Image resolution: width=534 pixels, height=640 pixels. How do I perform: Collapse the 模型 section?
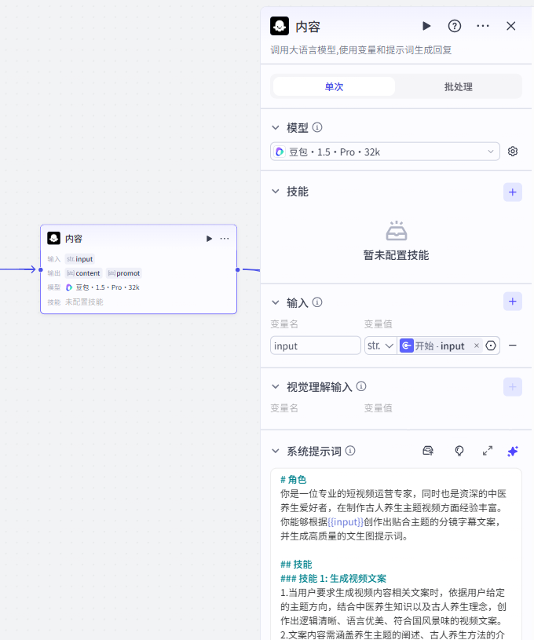tap(276, 127)
